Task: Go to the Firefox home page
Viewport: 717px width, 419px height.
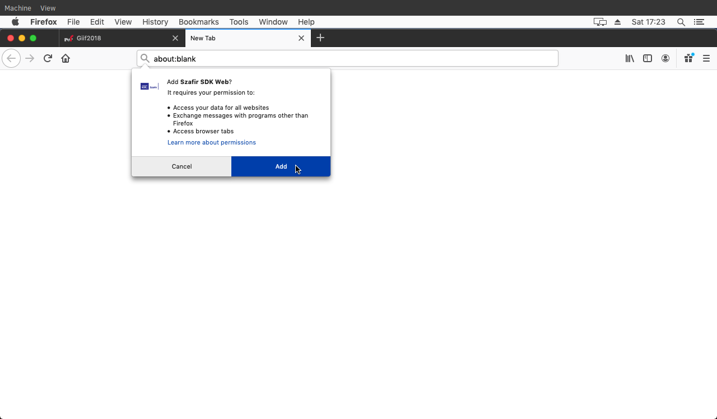Action: pyautogui.click(x=66, y=58)
